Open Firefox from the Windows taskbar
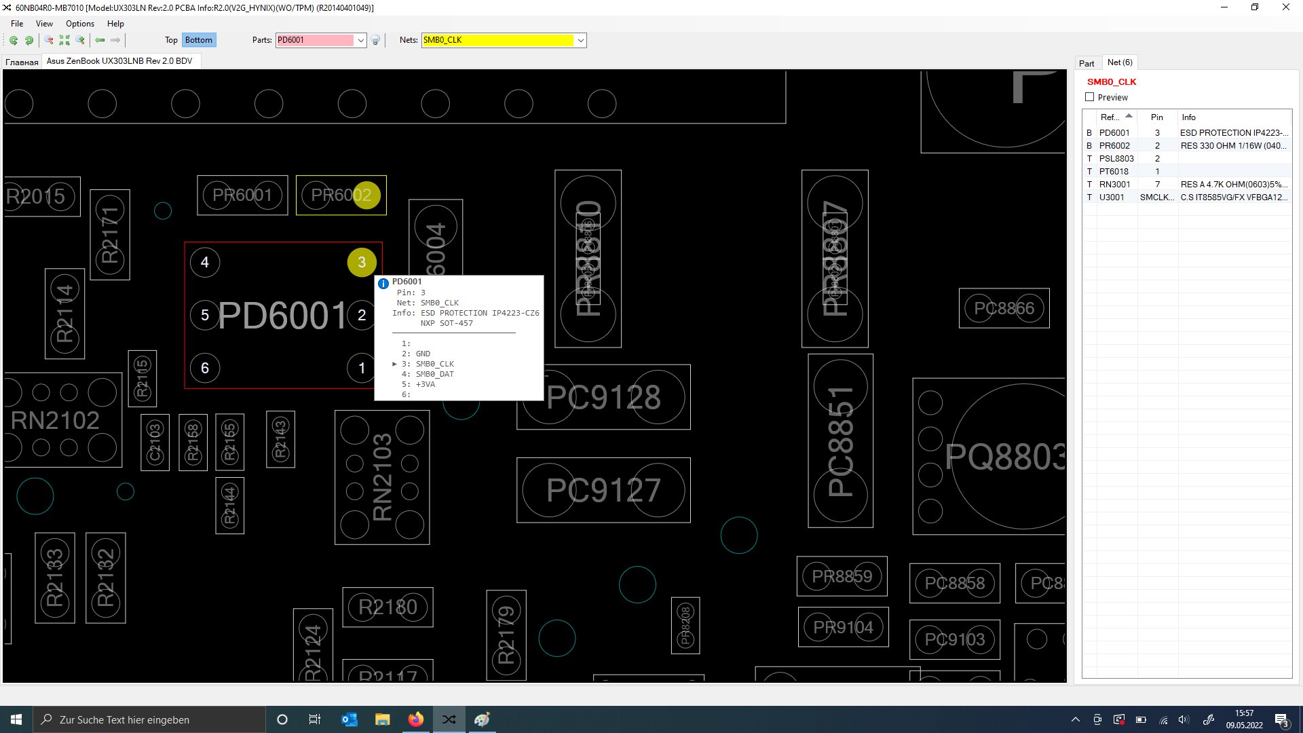This screenshot has width=1303, height=733. [415, 719]
